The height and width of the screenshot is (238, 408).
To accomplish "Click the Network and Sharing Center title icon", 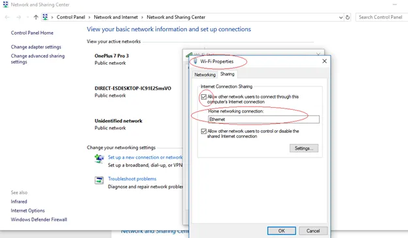I will 5,5.
